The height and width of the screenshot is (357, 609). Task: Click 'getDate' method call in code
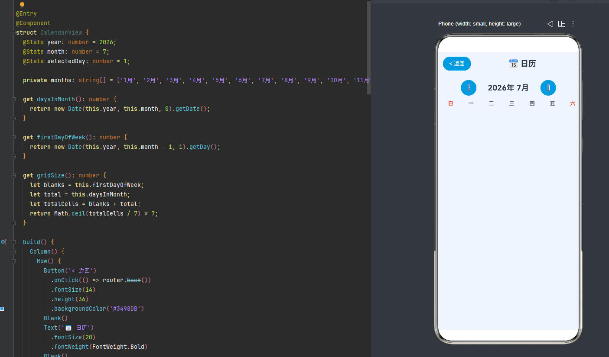(x=188, y=109)
